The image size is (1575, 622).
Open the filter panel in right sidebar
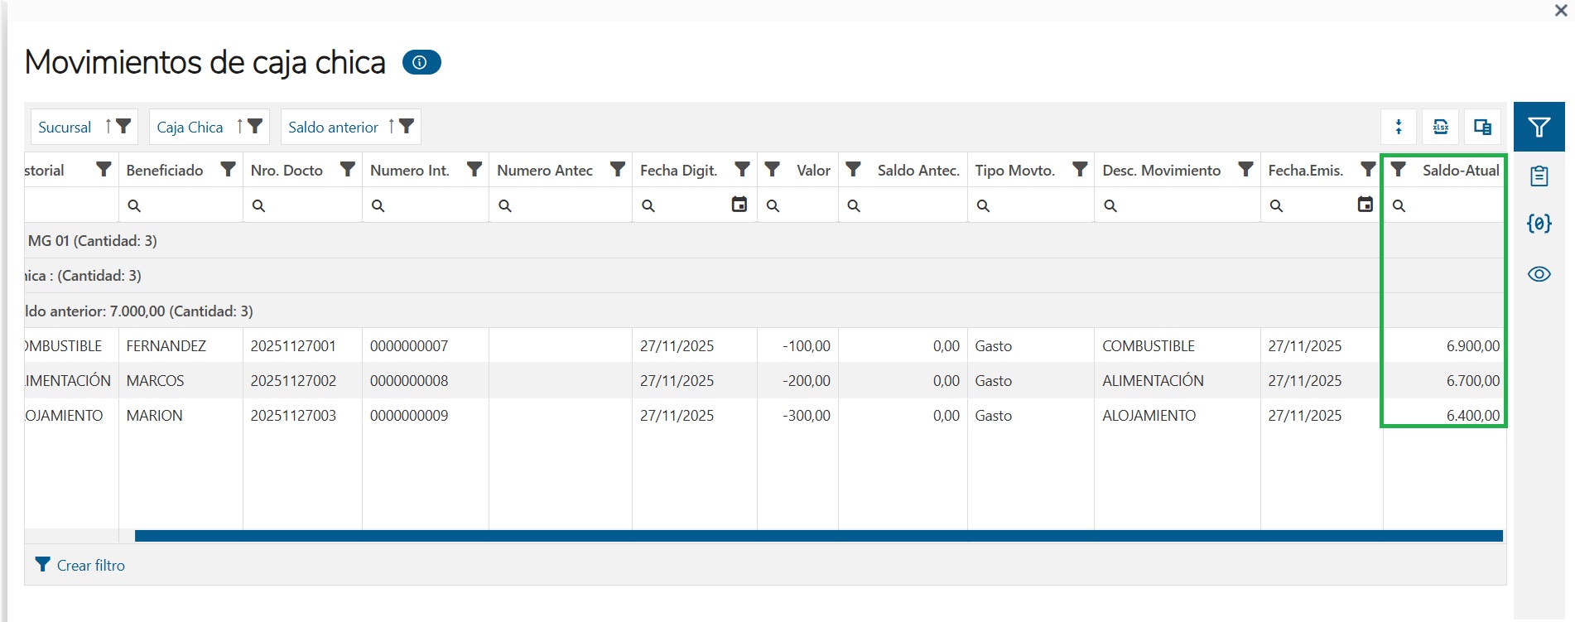[1539, 127]
